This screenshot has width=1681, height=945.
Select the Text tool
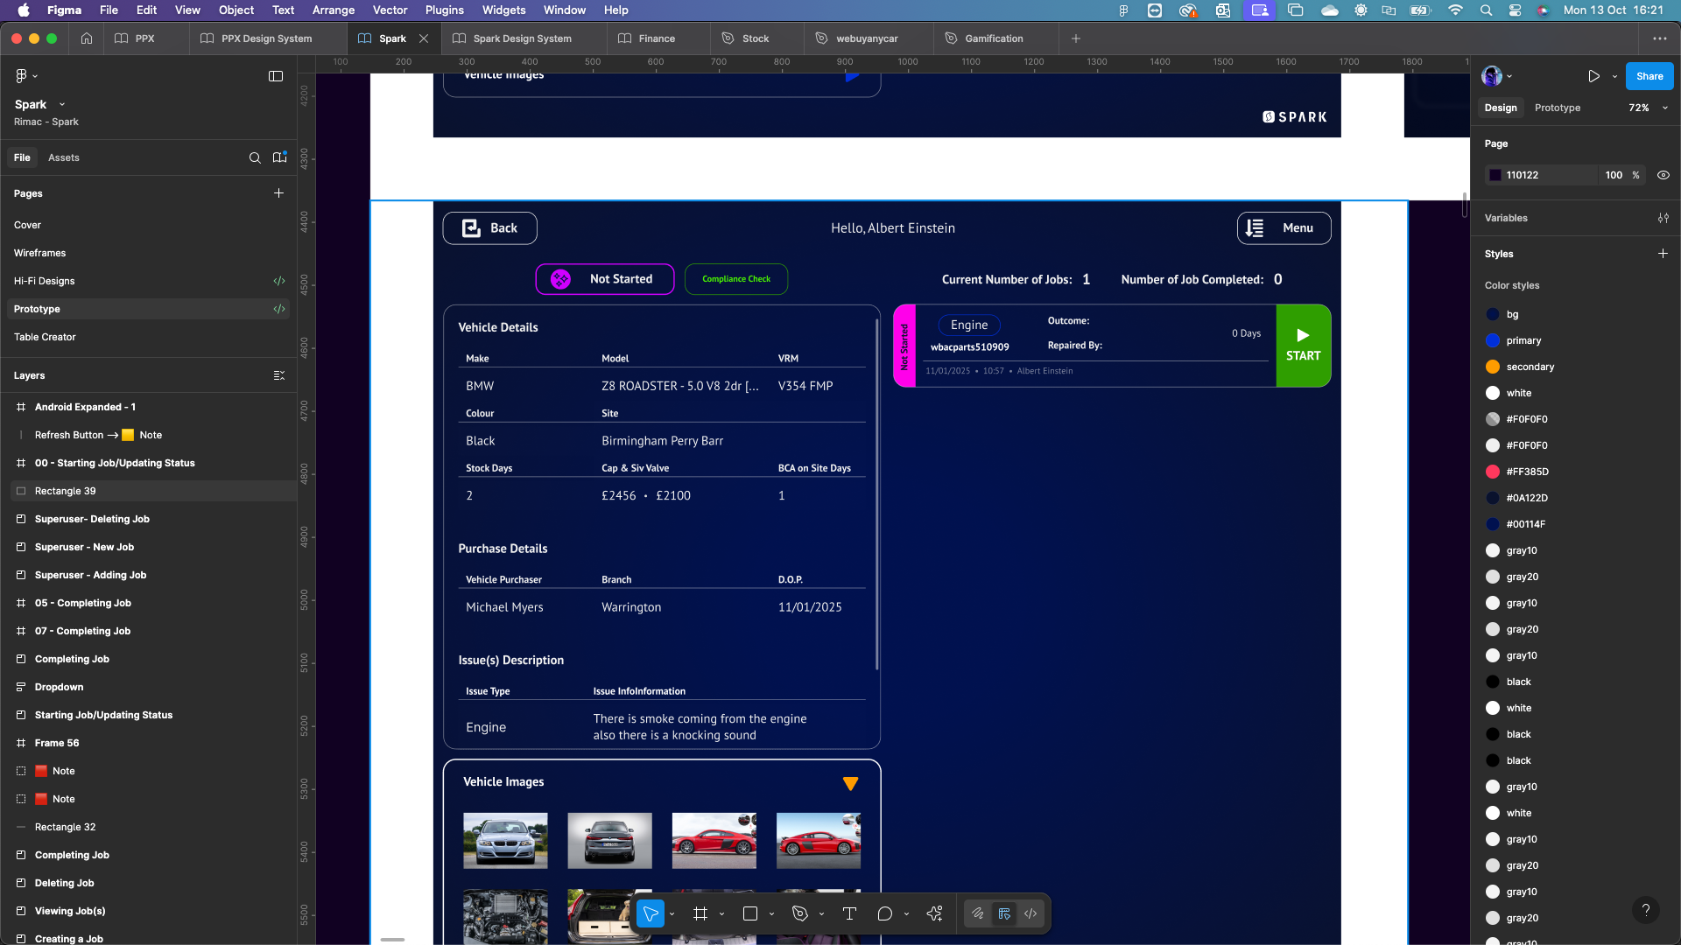[x=849, y=913]
